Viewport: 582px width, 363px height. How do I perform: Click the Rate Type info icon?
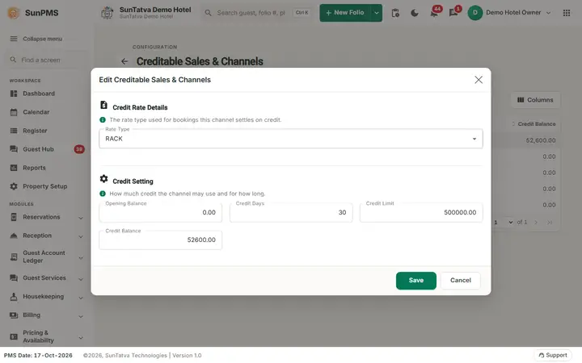[x=103, y=119]
